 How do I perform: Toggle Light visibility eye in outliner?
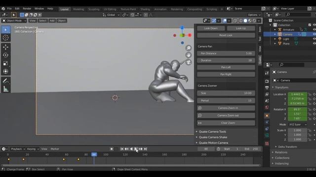tap(314, 39)
